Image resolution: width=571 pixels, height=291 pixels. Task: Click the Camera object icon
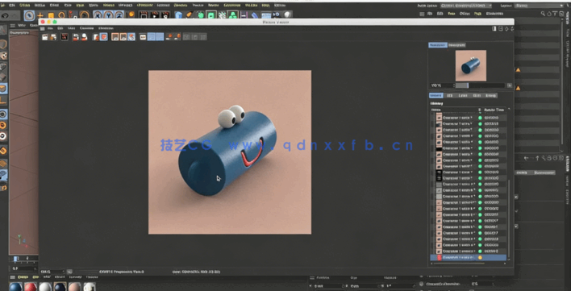click(x=277, y=15)
